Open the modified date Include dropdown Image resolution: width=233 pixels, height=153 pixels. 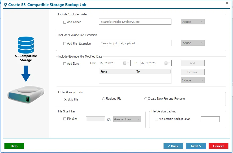[x=193, y=80]
